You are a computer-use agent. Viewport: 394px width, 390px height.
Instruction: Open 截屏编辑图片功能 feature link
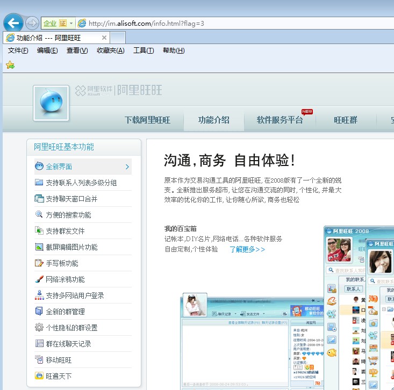coord(71,247)
